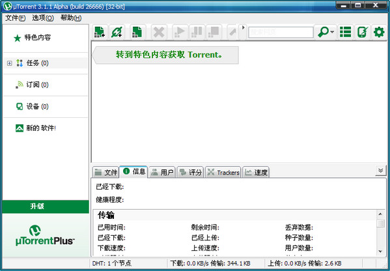Open the 文件 menu
The image size is (390, 271).
click(x=16, y=18)
